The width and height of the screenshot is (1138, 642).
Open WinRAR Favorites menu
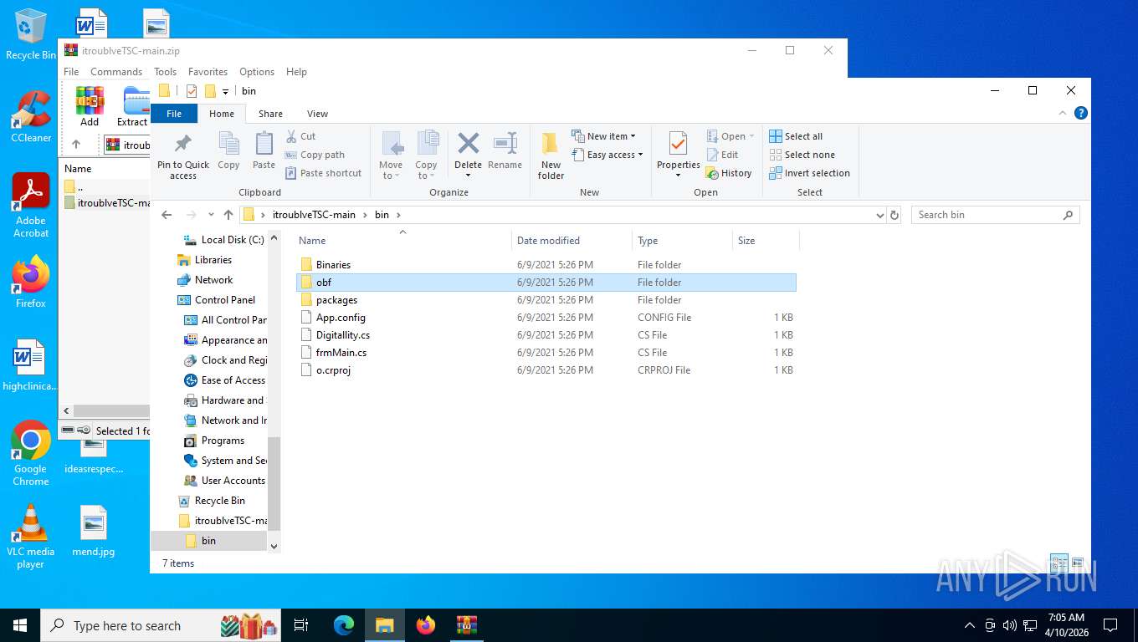(208, 72)
